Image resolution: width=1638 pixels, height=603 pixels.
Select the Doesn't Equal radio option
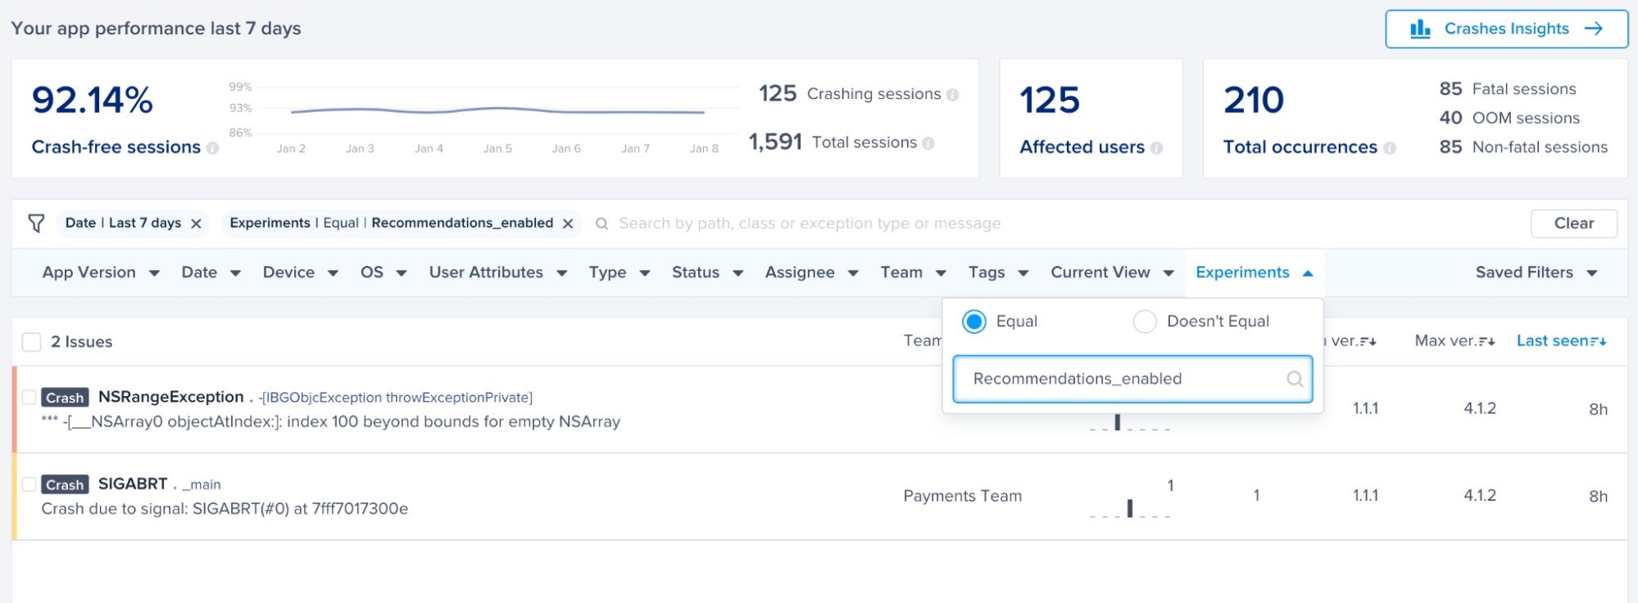[1145, 322]
